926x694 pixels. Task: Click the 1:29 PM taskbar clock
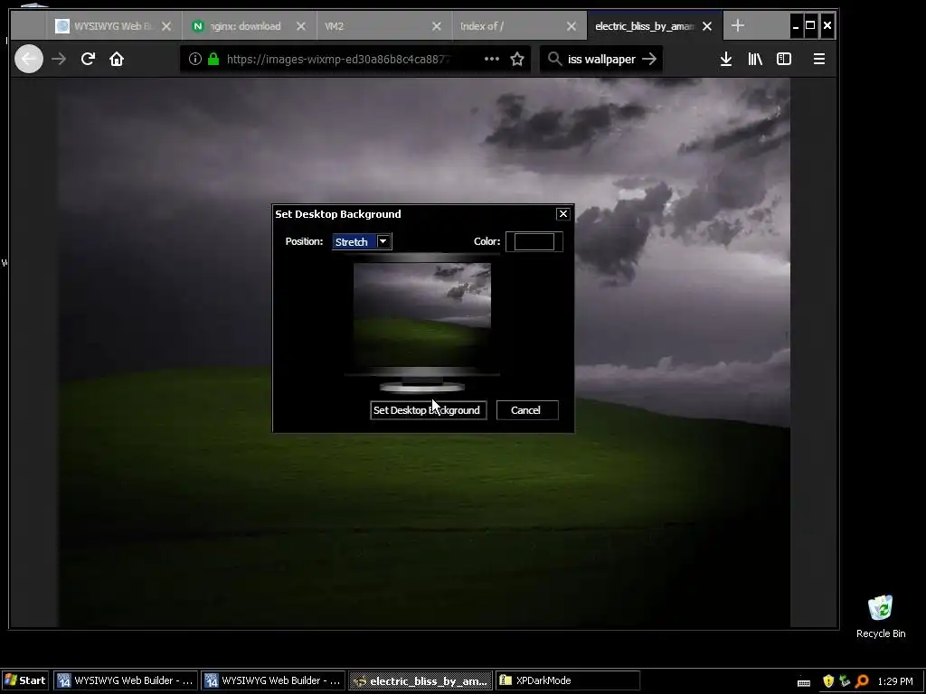[895, 681]
